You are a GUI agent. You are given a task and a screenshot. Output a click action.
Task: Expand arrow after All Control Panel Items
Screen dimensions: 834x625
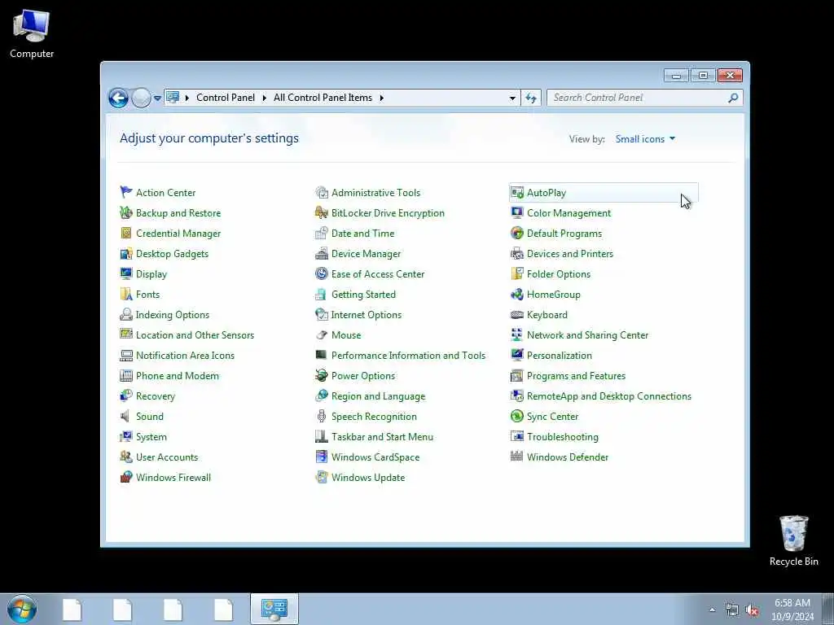(x=381, y=98)
